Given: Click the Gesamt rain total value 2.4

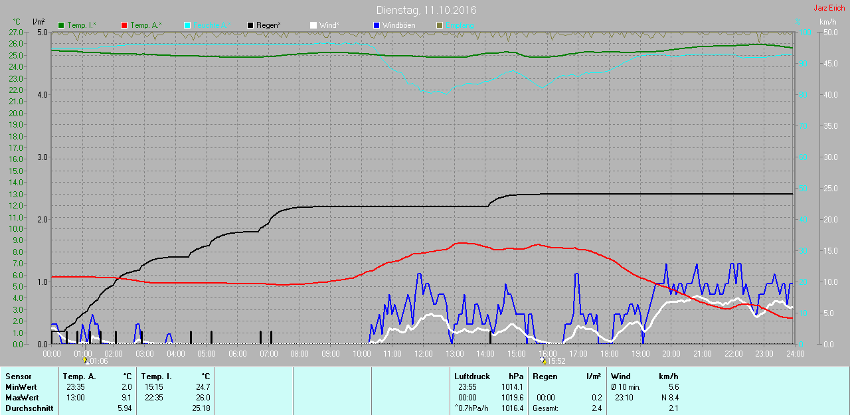Looking at the screenshot, I should (x=596, y=408).
